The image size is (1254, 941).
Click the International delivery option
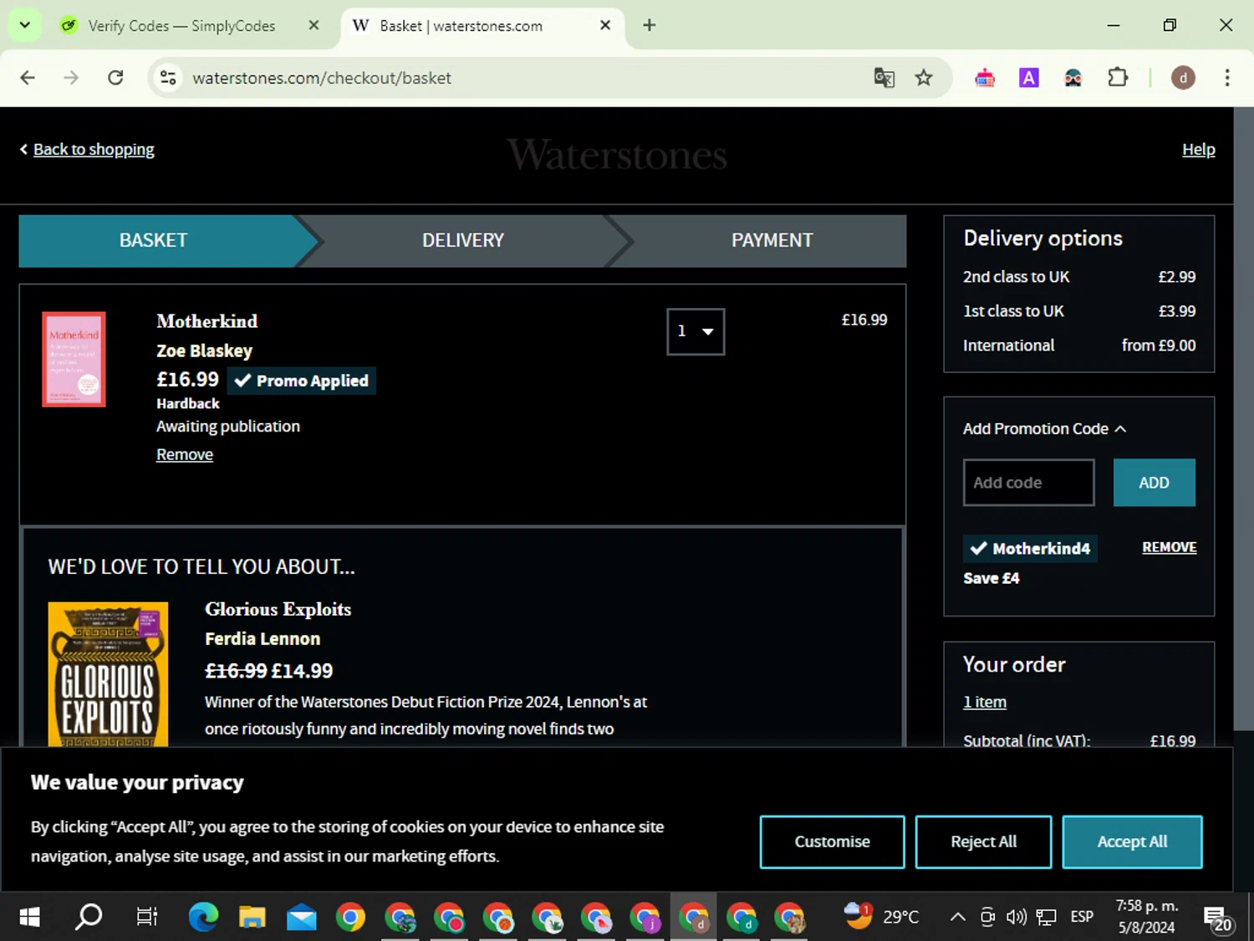point(1078,345)
